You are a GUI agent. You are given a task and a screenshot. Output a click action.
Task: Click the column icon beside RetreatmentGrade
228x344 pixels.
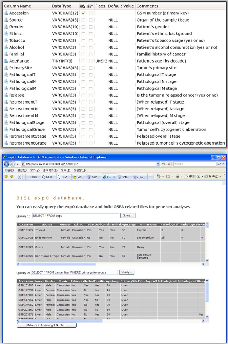[6, 143]
